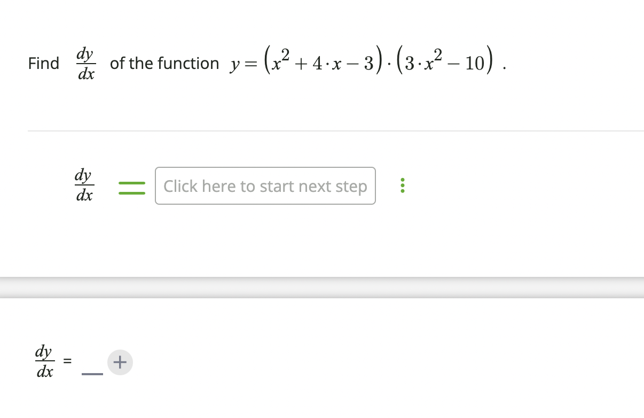Select the dy/dx fraction in the work area
This screenshot has height=418, width=644.
click(x=84, y=185)
